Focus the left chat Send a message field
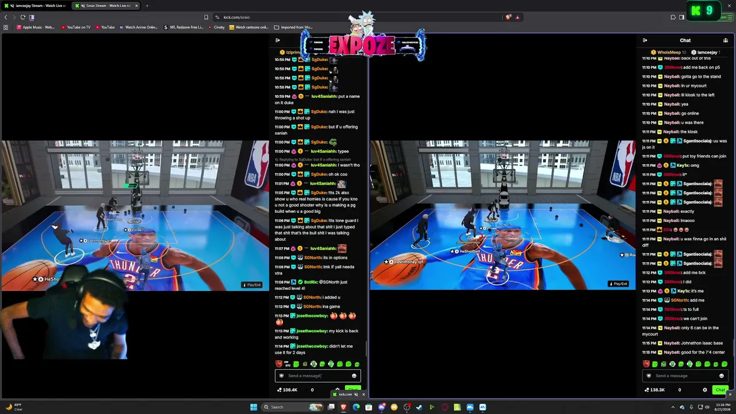 click(x=317, y=375)
